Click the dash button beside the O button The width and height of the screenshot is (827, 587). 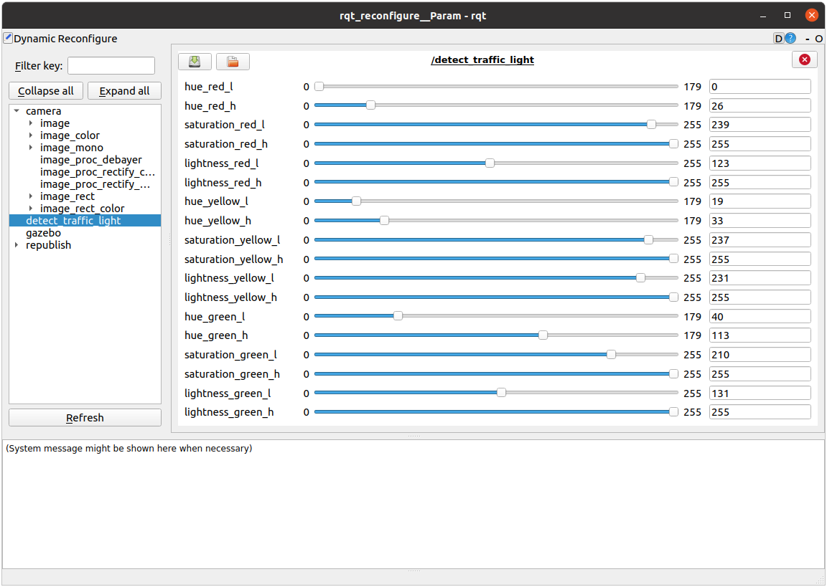pyautogui.click(x=808, y=39)
